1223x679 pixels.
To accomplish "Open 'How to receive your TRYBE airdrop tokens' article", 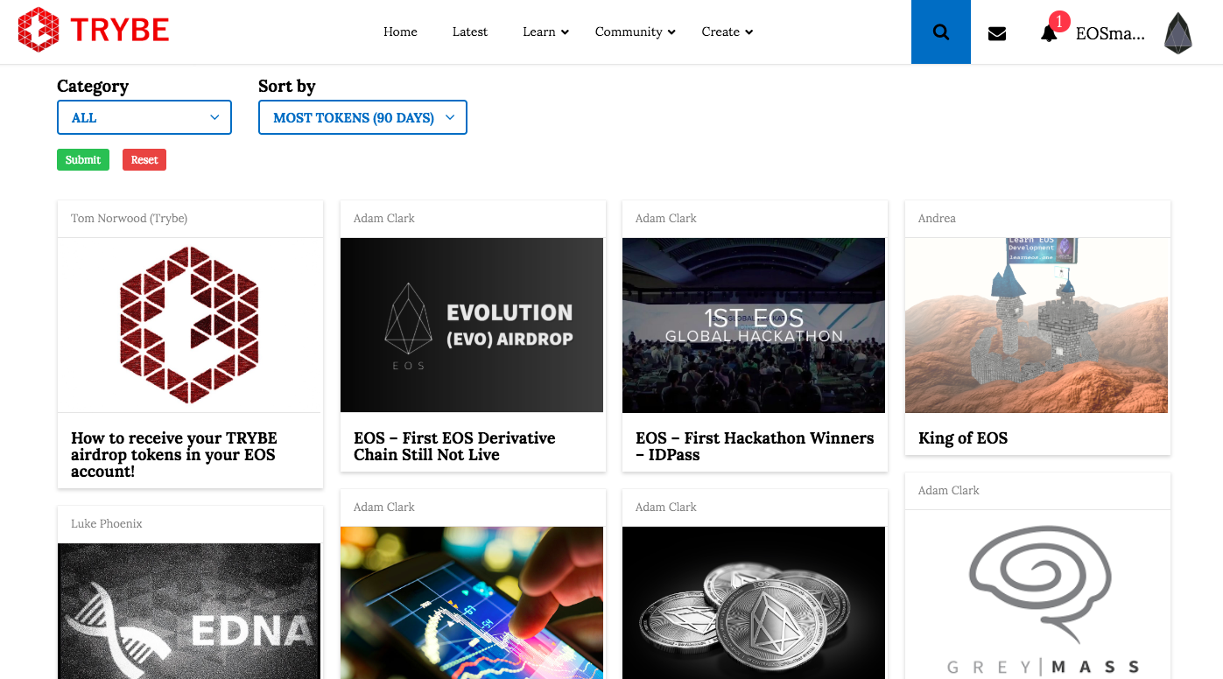I will (x=174, y=454).
